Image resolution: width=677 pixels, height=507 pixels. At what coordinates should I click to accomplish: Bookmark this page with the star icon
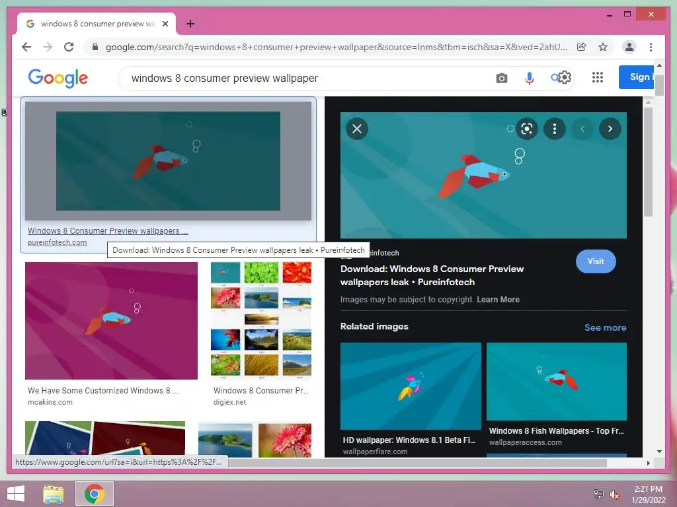pos(603,47)
